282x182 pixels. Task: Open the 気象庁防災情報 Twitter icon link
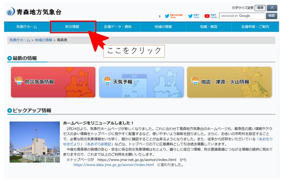173,16
